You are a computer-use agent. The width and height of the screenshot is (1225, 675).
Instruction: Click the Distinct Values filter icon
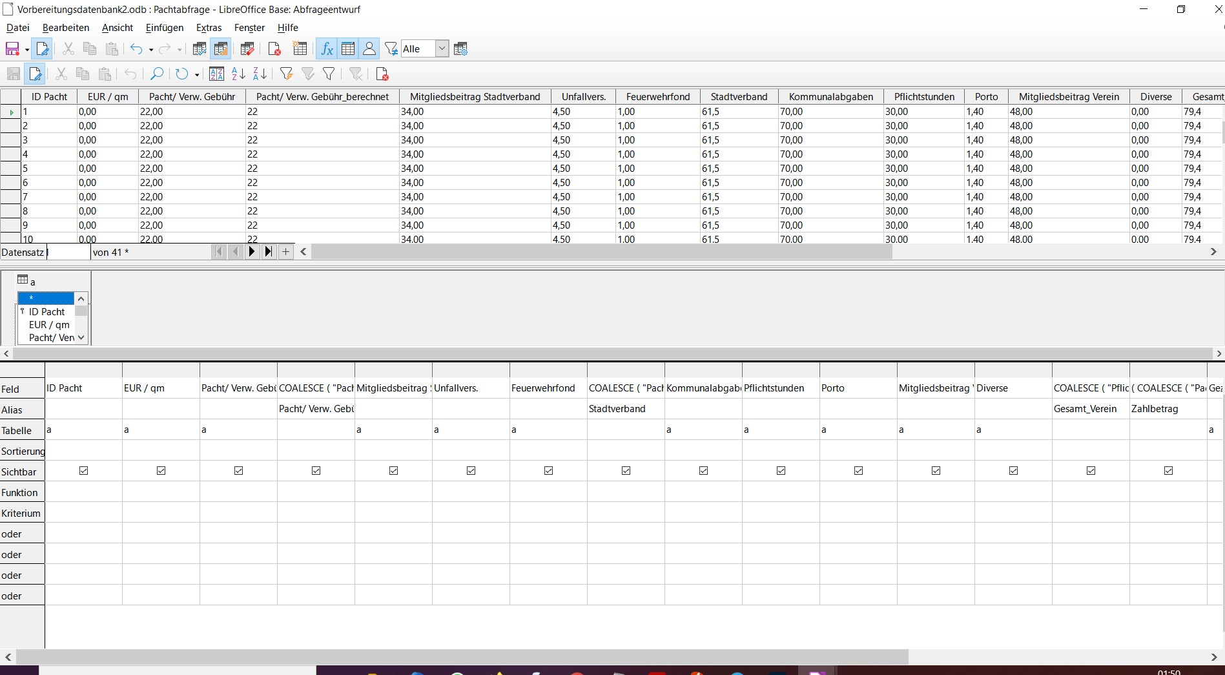391,49
